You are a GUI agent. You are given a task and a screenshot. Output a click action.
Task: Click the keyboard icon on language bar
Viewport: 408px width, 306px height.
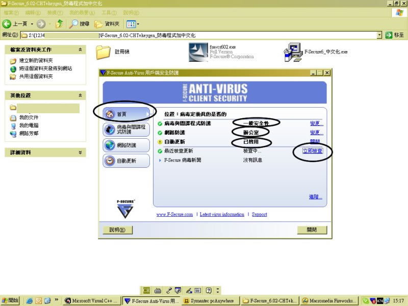(158, 290)
